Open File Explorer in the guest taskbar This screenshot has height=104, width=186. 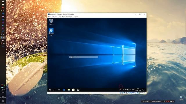click(x=69, y=90)
